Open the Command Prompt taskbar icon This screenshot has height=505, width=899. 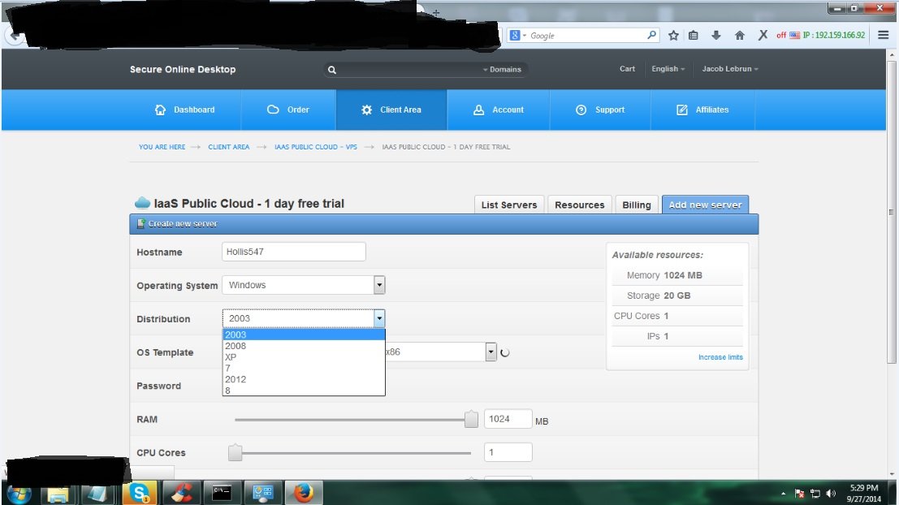tap(222, 492)
